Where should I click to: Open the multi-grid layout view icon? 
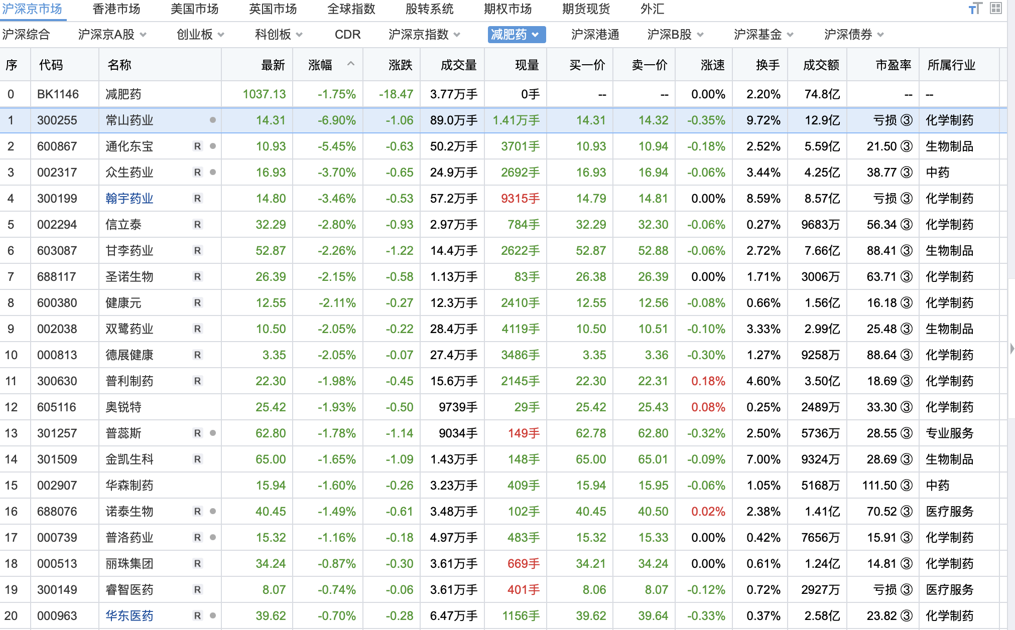click(x=996, y=9)
